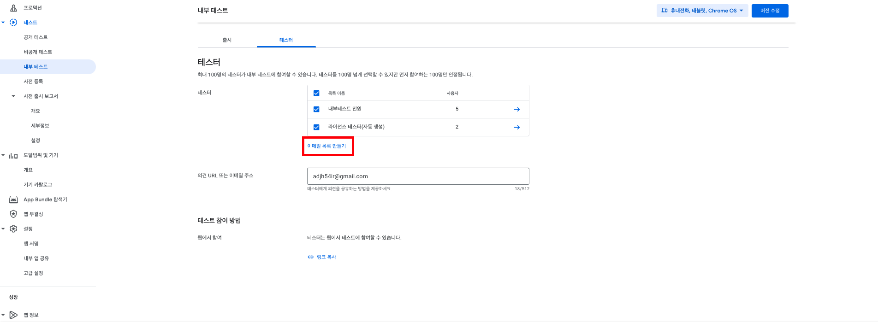Click the 도달범위 및 기기 chart icon
This screenshot has width=878, height=322.
(x=13, y=156)
